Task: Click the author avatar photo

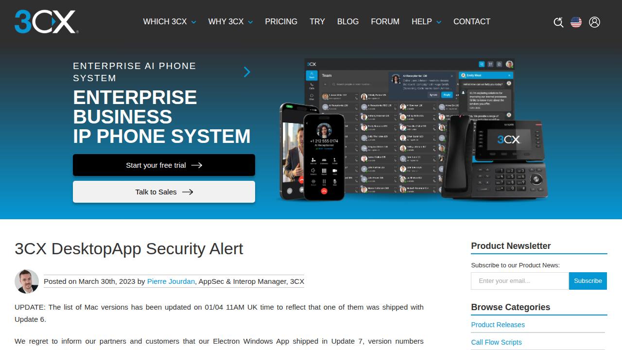Action: [27, 281]
